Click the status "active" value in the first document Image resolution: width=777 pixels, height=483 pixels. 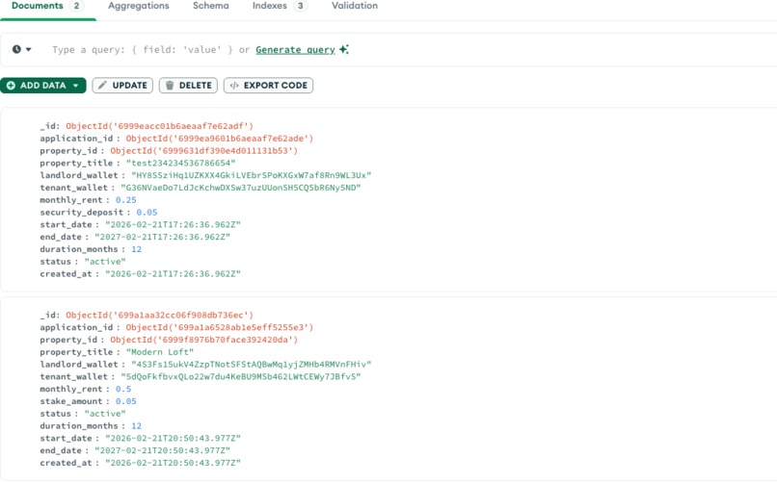pos(105,262)
